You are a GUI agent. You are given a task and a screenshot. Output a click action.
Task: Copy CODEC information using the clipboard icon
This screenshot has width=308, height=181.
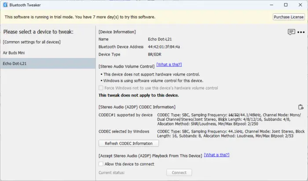[x=301, y=107]
